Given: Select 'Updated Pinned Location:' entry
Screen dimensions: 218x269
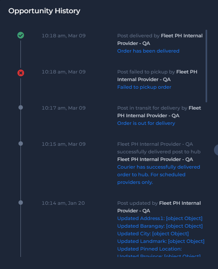Looking at the screenshot, I should (x=149, y=249).
